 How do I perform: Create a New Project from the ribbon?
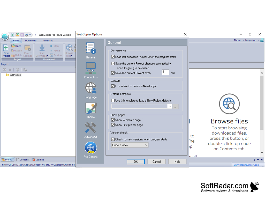(6, 51)
